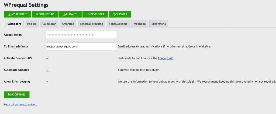Click the plug icon on Connect API
The image size is (276, 114).
[x=37, y=14]
